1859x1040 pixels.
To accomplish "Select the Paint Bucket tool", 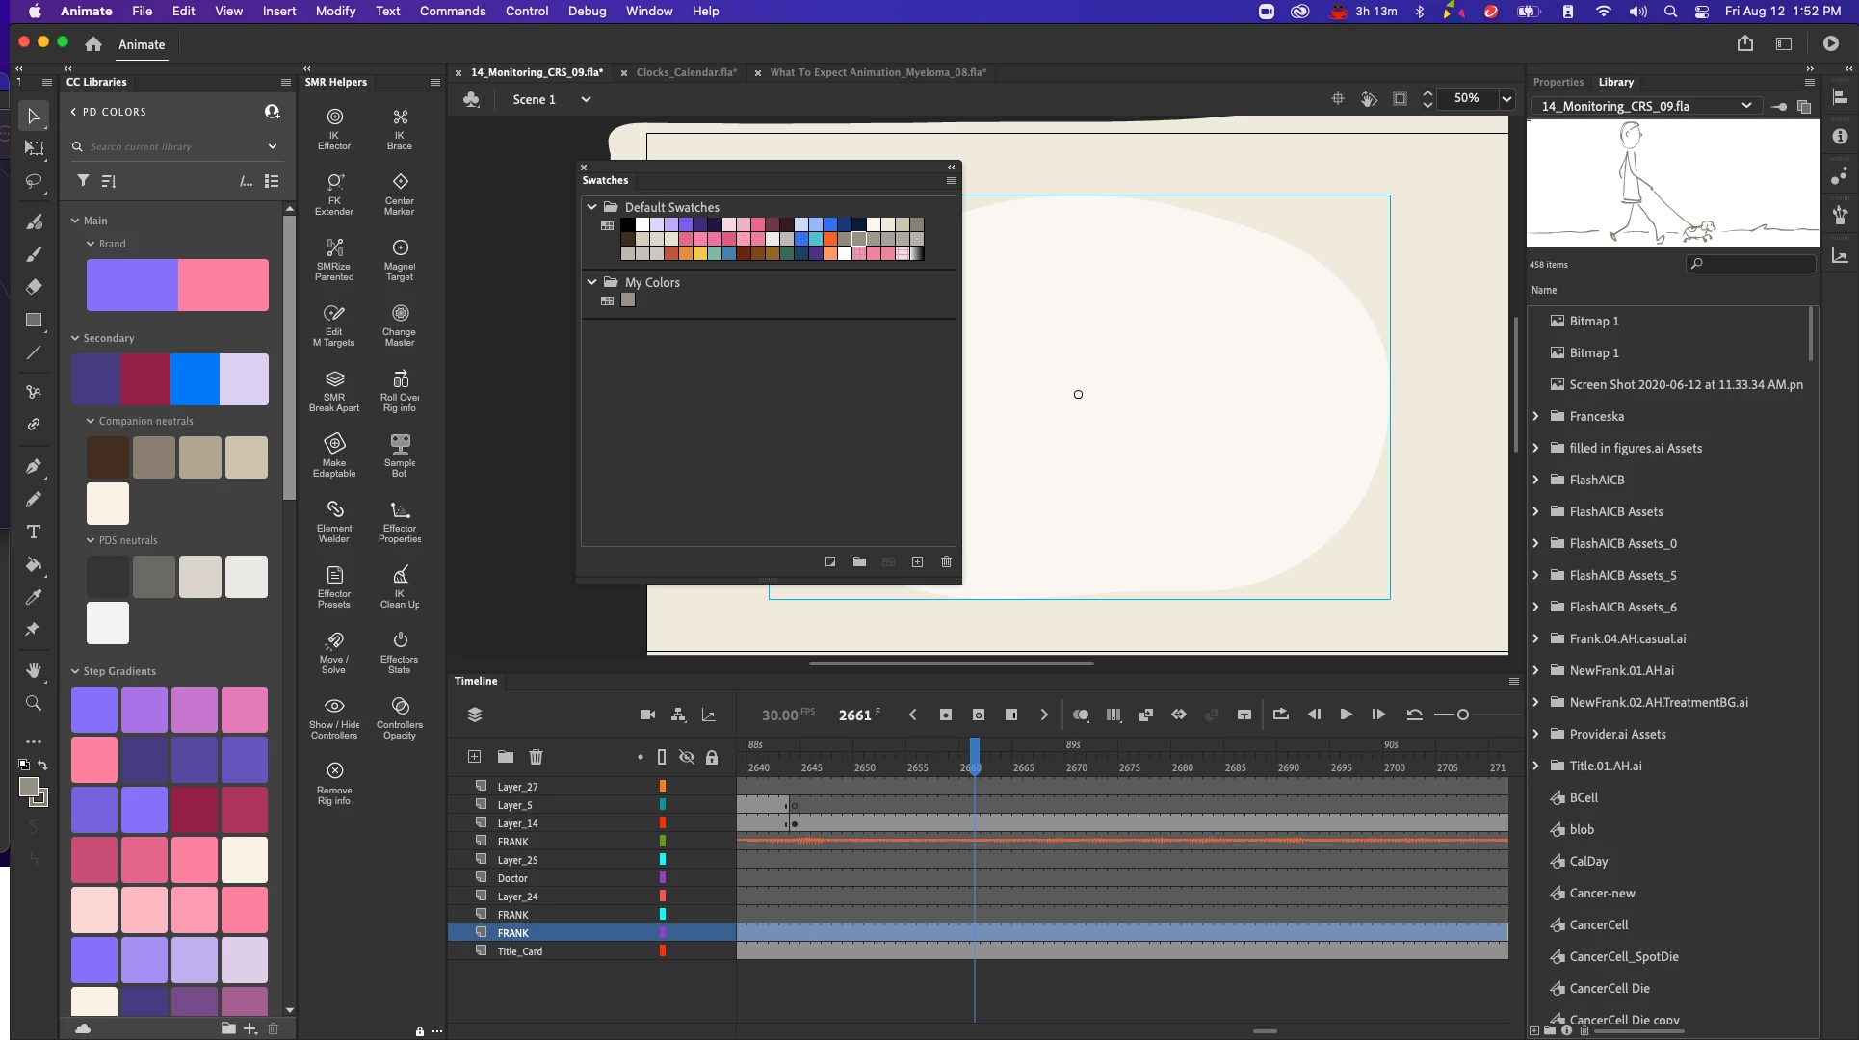I will [33, 565].
